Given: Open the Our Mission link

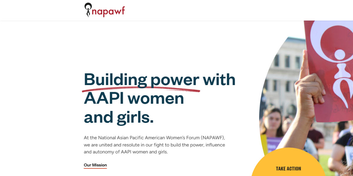Looking at the screenshot, I should tap(95, 165).
